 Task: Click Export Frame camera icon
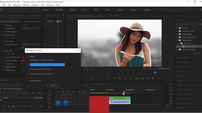[x=148, y=78]
